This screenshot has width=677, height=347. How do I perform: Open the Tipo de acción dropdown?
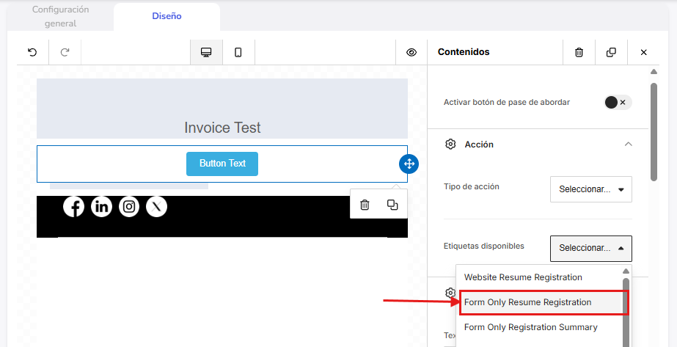coord(590,189)
